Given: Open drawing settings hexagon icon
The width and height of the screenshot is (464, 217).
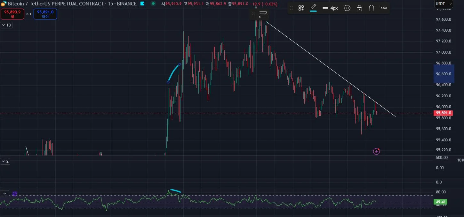Looking at the screenshot, I should pos(347,8).
